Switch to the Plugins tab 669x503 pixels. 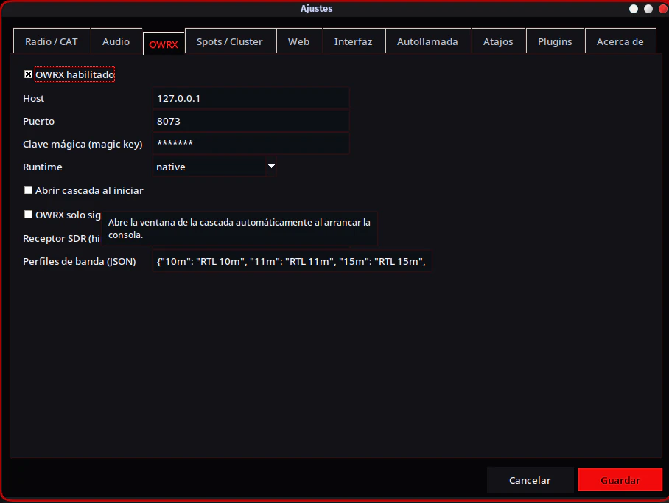coord(555,41)
